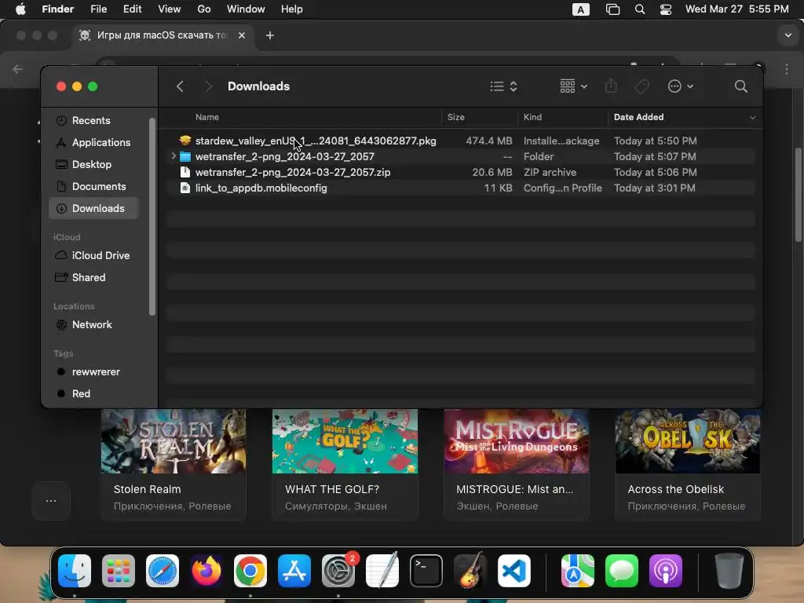Screen dimensions: 804x603
Task: Open the Finder menu in menu bar
Action: pyautogui.click(x=57, y=9)
